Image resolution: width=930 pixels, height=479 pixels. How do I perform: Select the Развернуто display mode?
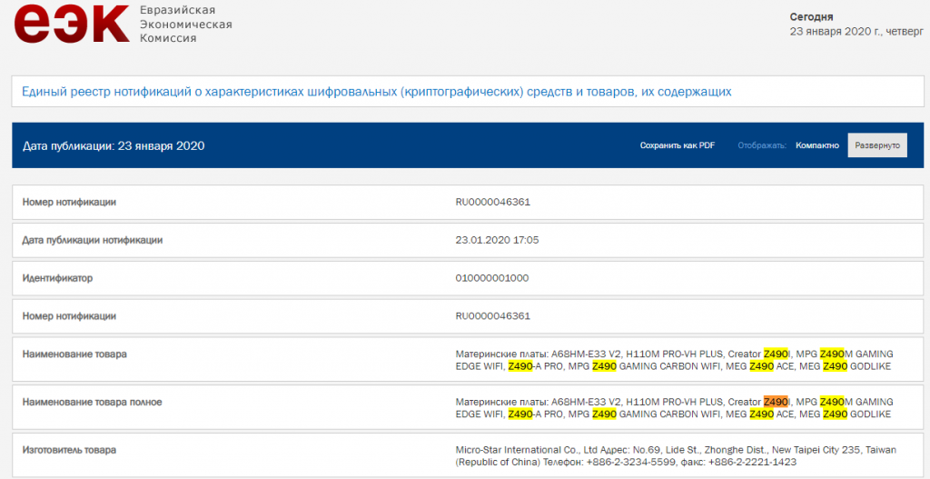877,145
